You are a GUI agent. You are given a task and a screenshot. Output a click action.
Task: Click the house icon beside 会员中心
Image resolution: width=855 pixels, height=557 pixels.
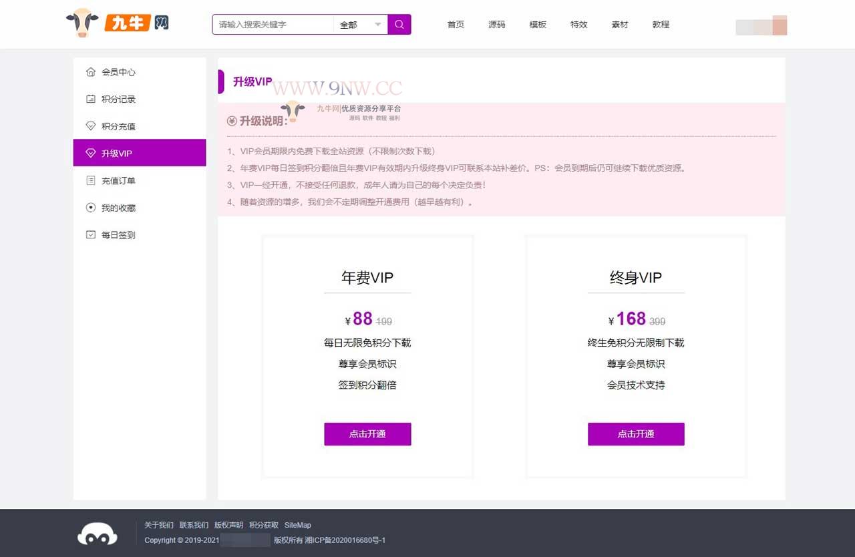[91, 72]
